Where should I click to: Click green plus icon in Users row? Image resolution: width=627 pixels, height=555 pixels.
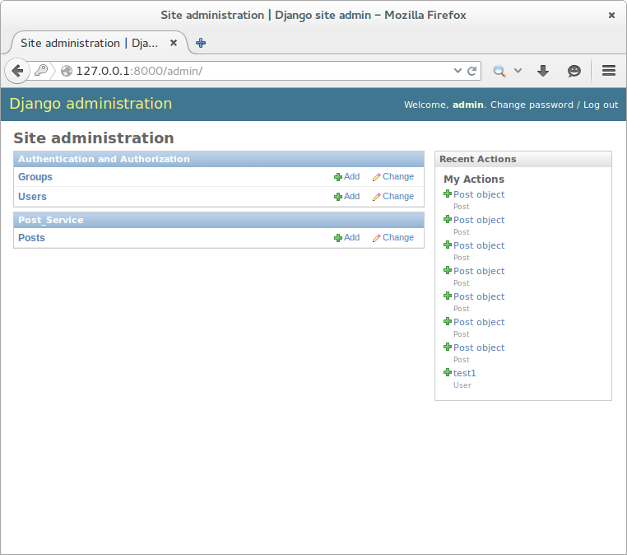(338, 197)
